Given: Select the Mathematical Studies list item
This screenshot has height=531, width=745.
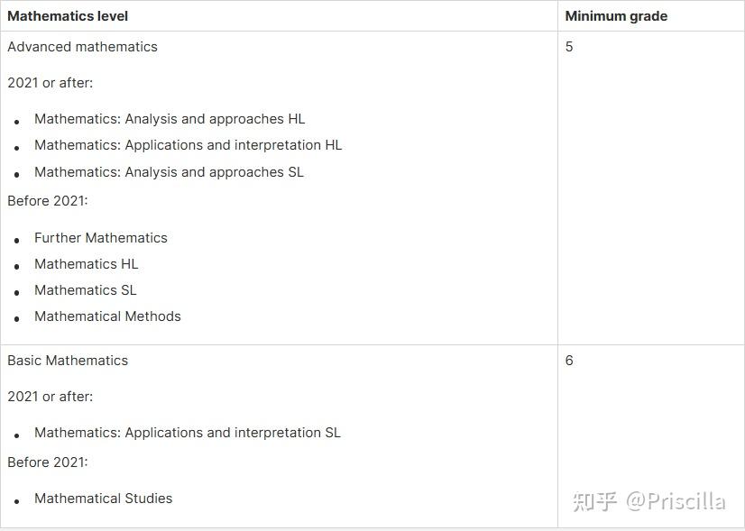Looking at the screenshot, I should pos(103,499).
